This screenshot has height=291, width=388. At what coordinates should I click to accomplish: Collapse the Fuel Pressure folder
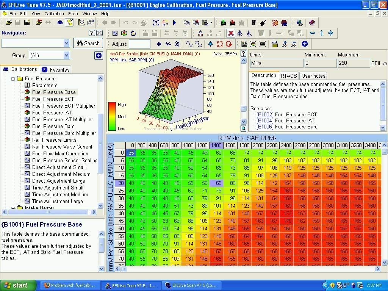coord(13,79)
